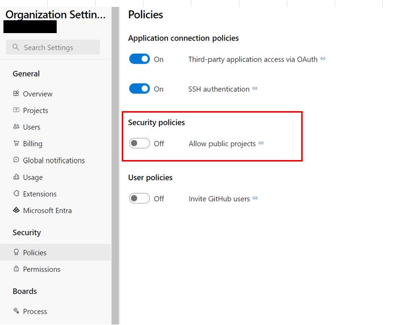Click the Microsoft Entra icon

point(16,210)
